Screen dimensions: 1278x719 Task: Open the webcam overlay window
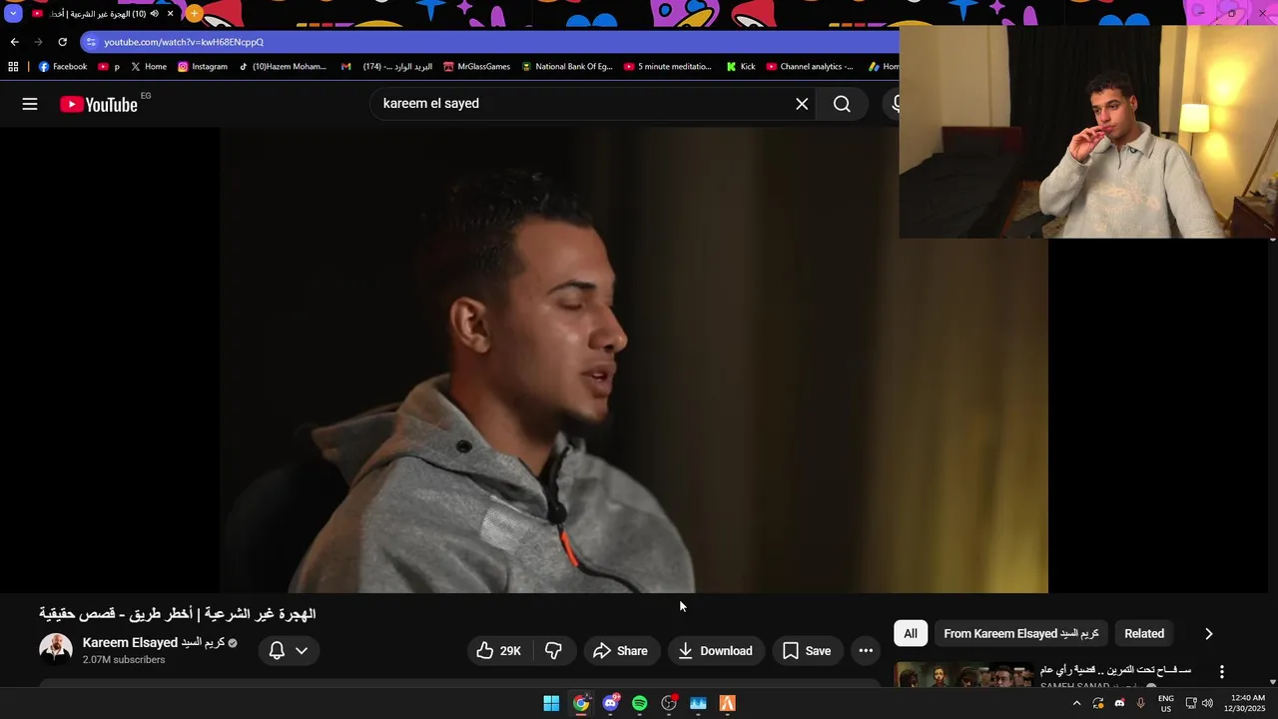point(1088,132)
